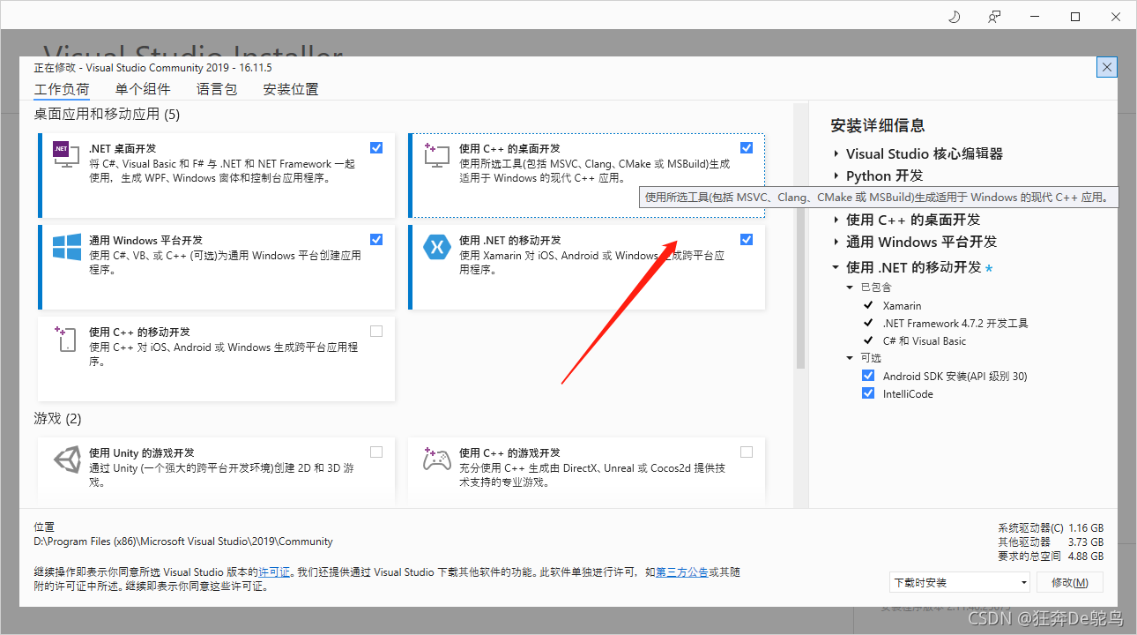
Task: Click the 游戏 (2) section heading
Action: (x=57, y=418)
